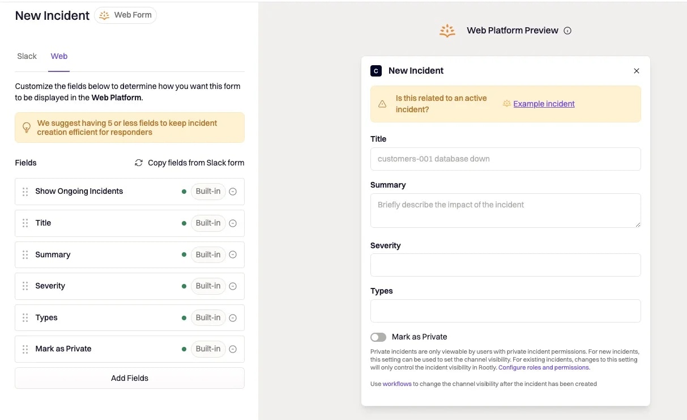This screenshot has width=687, height=420.
Task: Open the workflows link
Action: pos(397,384)
